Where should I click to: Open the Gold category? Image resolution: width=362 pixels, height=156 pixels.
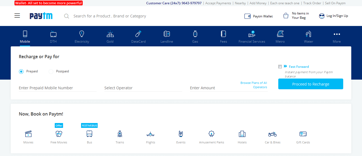point(110,37)
